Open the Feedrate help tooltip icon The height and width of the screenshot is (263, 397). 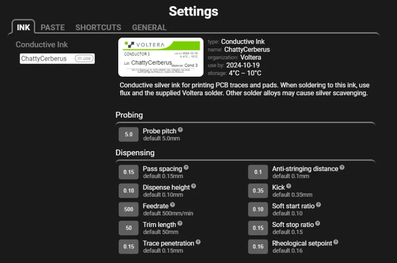coord(173,205)
